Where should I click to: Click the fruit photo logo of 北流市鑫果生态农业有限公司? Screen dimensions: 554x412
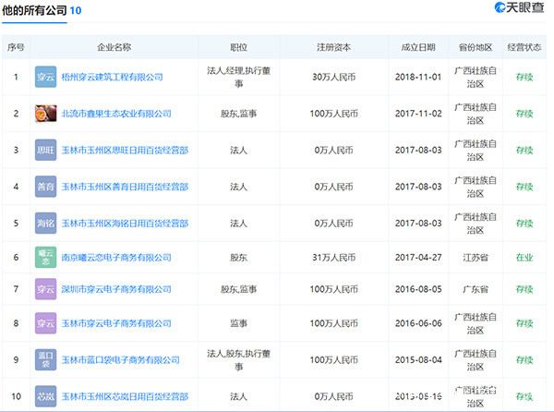tap(45, 114)
